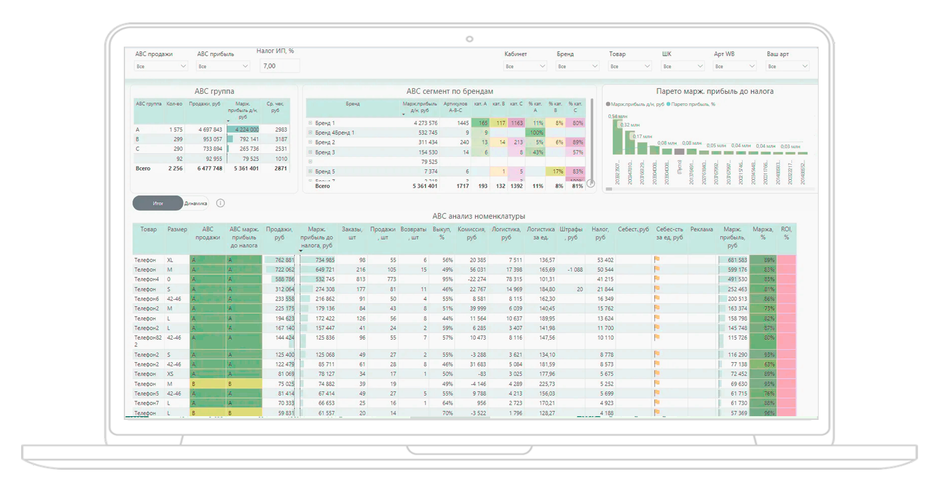Open the Товар filter dropdown
943x489 pixels.
(x=629, y=66)
